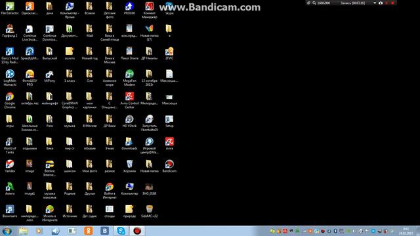
Task: Select the SideMC-x32 desktop icon
Action: pos(149,211)
